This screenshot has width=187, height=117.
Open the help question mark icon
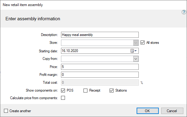tap(184, 12)
